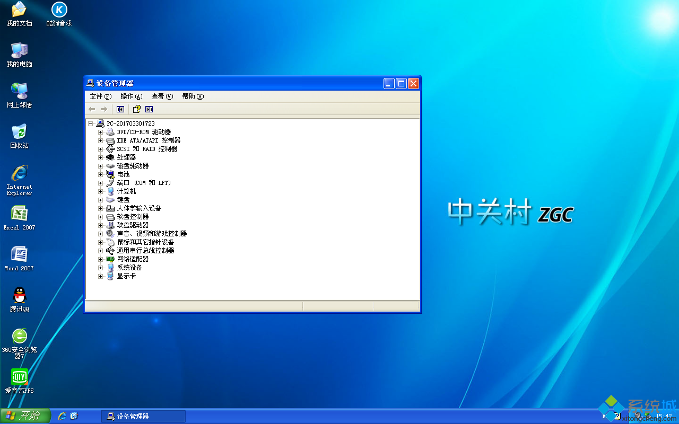Select the IDE ATA/ATAPI 控制器 icon

pos(110,140)
